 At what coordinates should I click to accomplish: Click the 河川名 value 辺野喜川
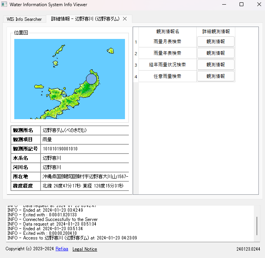point(52,167)
